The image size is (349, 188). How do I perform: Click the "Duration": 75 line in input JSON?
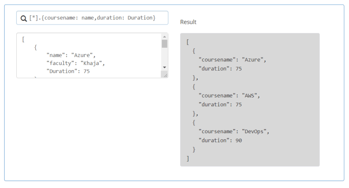(x=68, y=71)
